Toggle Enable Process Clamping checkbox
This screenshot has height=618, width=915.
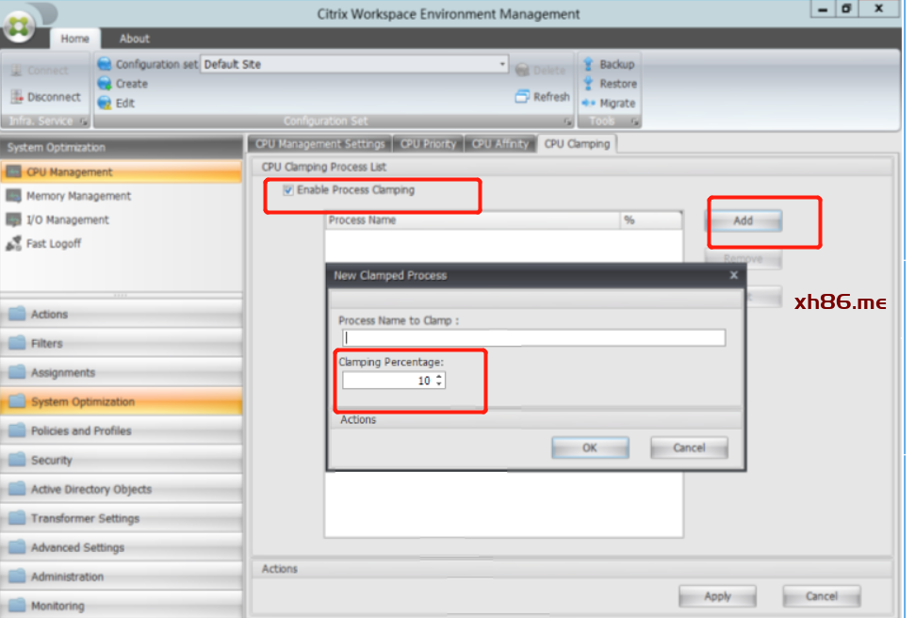(x=288, y=190)
